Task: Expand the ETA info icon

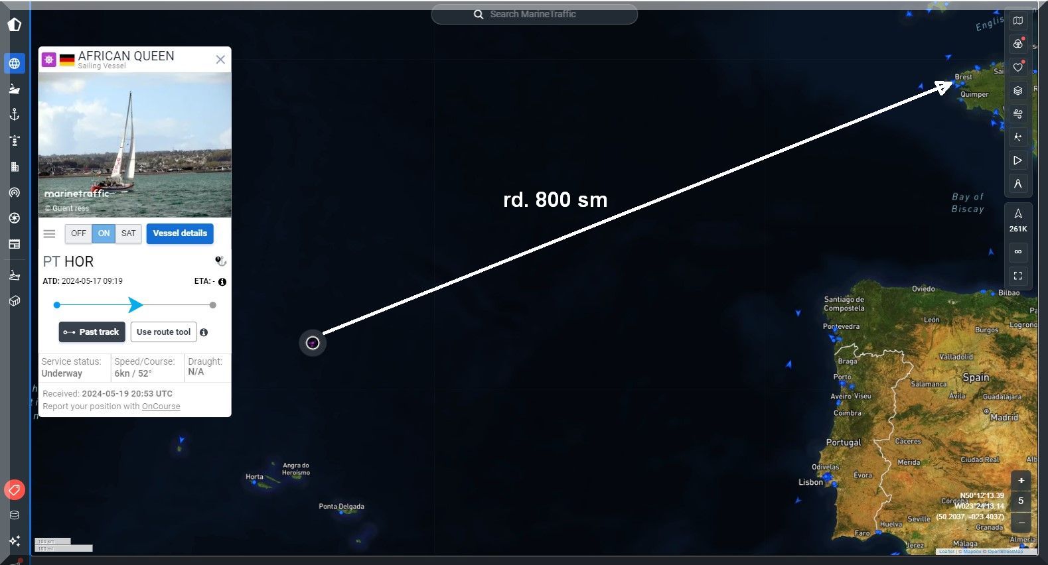Action: click(222, 282)
